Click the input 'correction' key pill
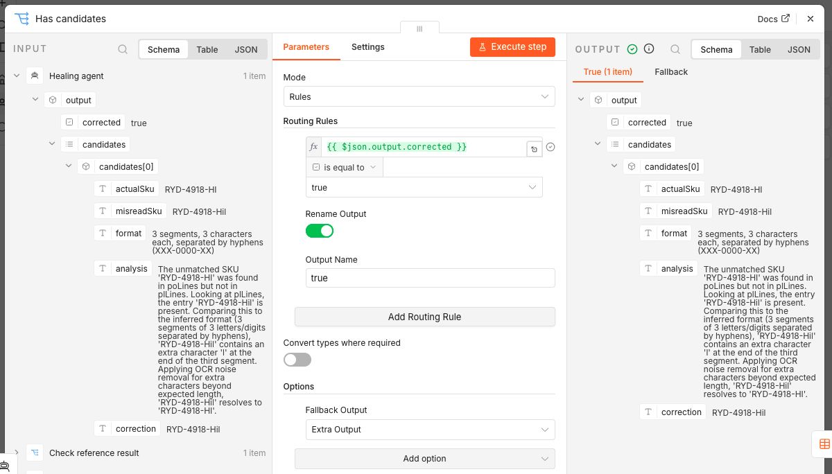This screenshot has width=832, height=474. [127, 428]
